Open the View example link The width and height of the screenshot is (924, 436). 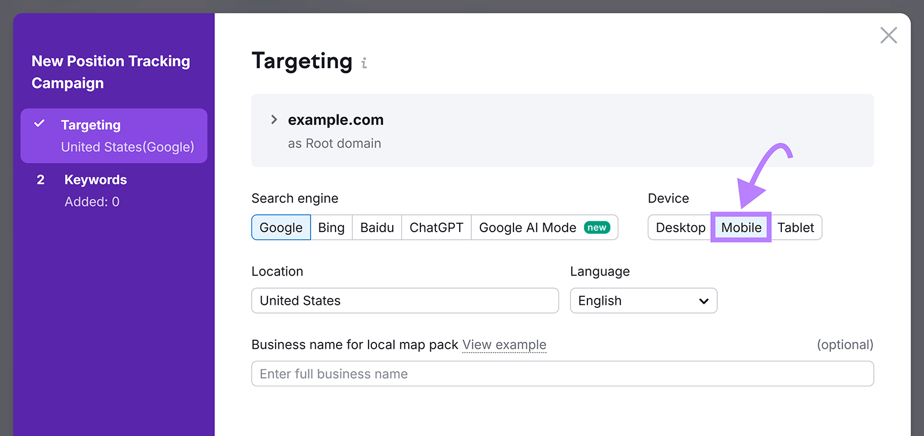[x=504, y=345]
